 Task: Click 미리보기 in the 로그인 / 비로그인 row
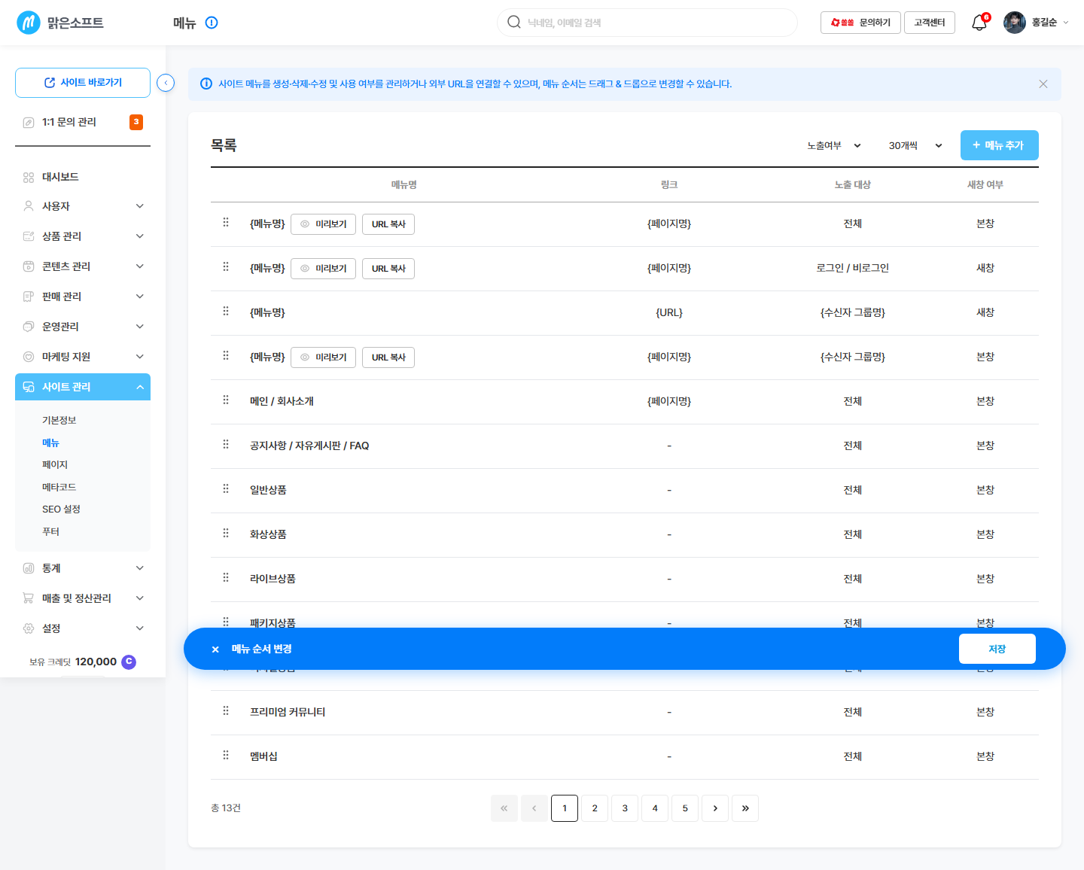tap(323, 269)
